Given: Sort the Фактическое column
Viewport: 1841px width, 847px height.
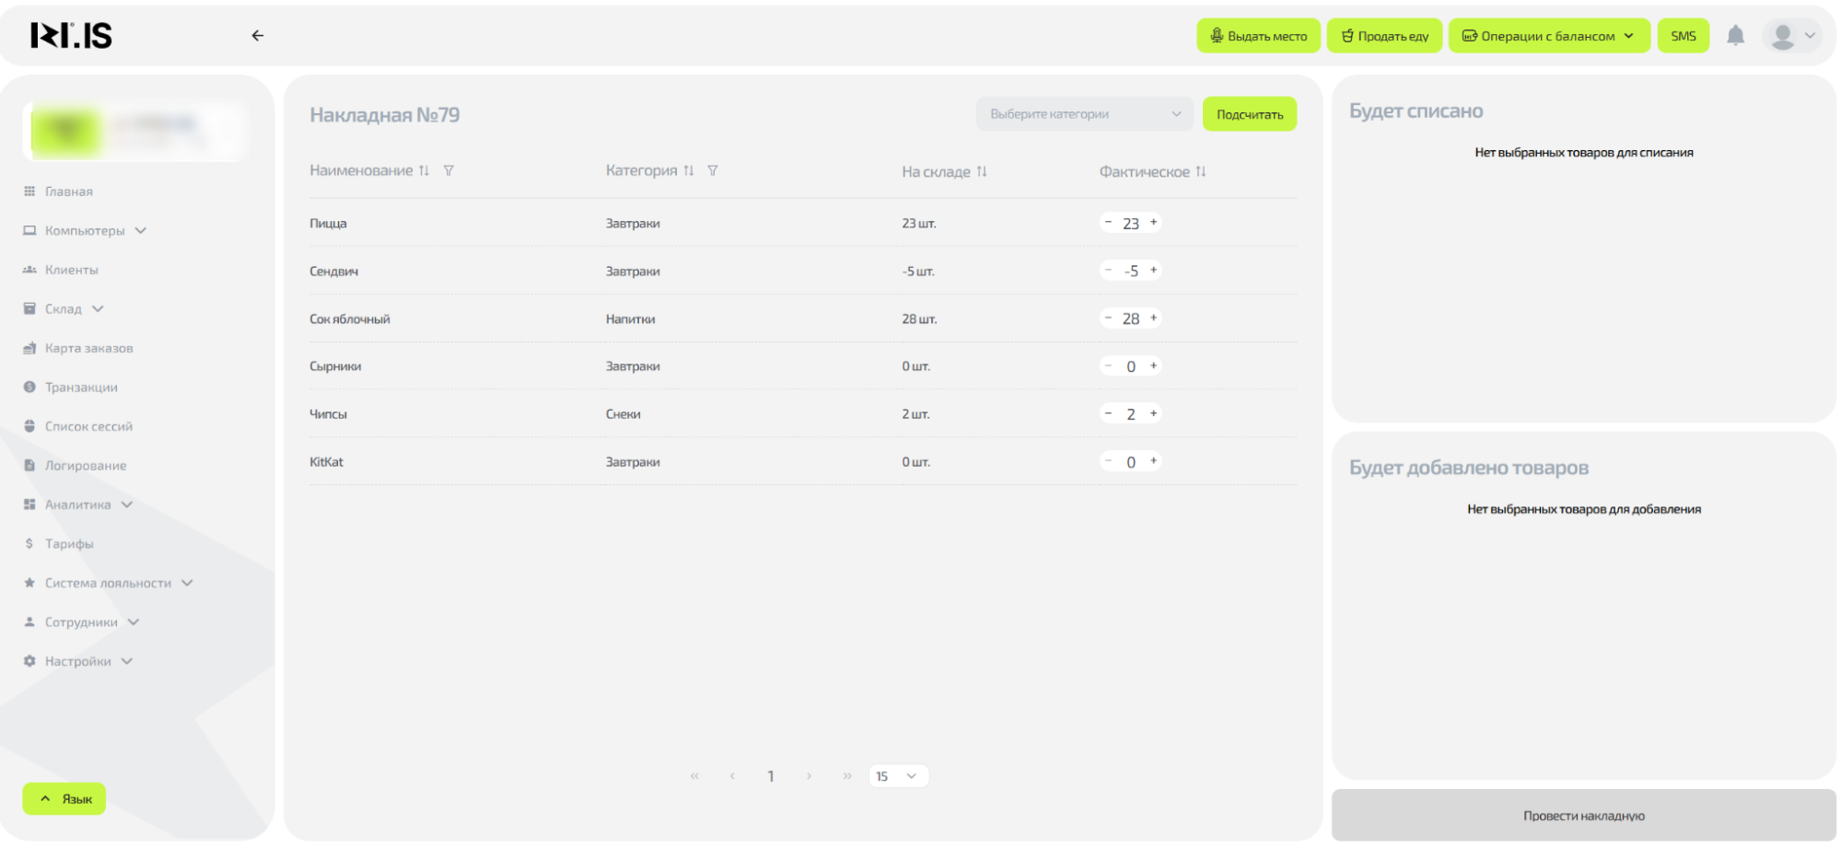Looking at the screenshot, I should point(1200,171).
